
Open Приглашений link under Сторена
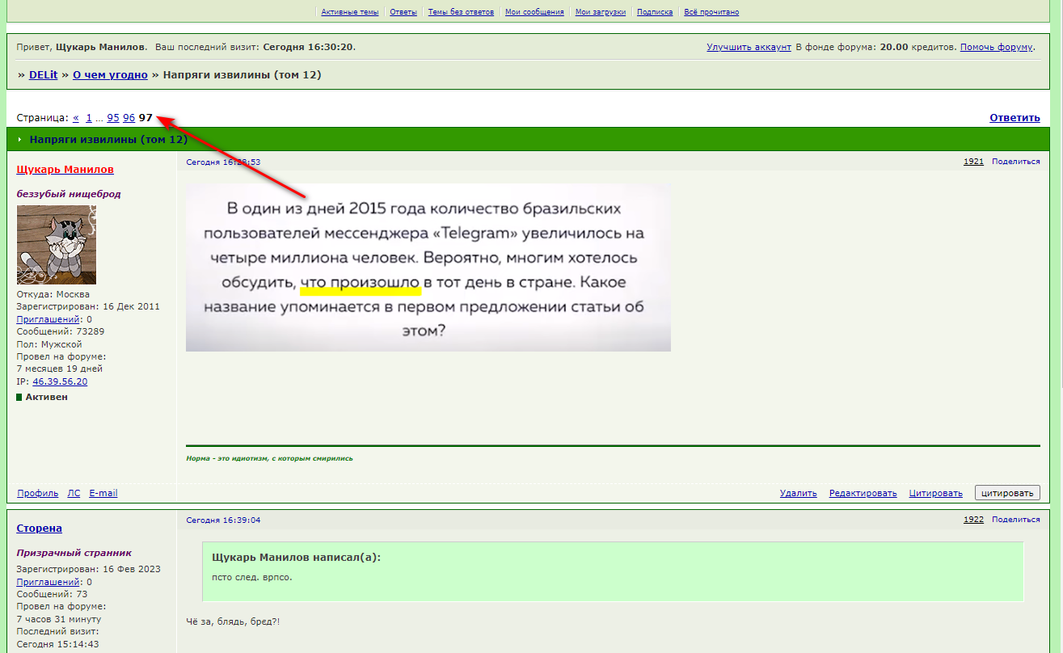pos(49,582)
